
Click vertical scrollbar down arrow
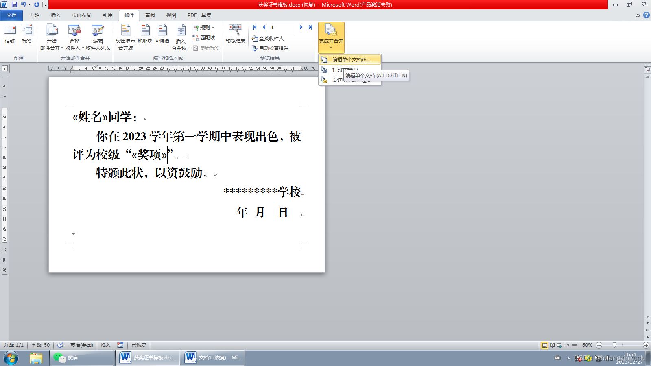(x=647, y=316)
